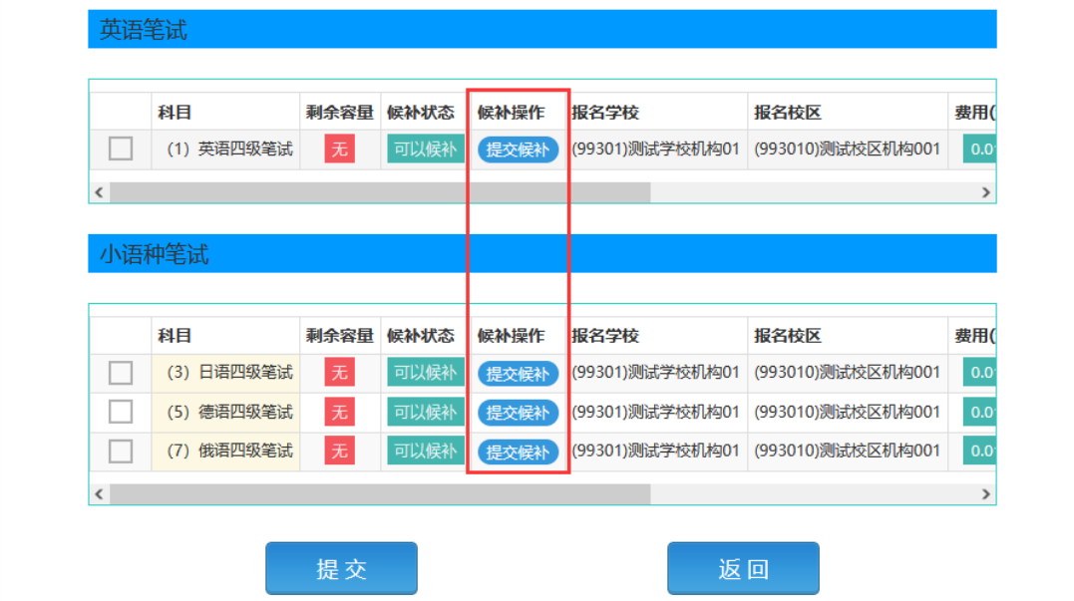The image size is (1074, 601).
Task: Click right arrow of 小语种笔试 scrollbar
Action: pos(985,494)
